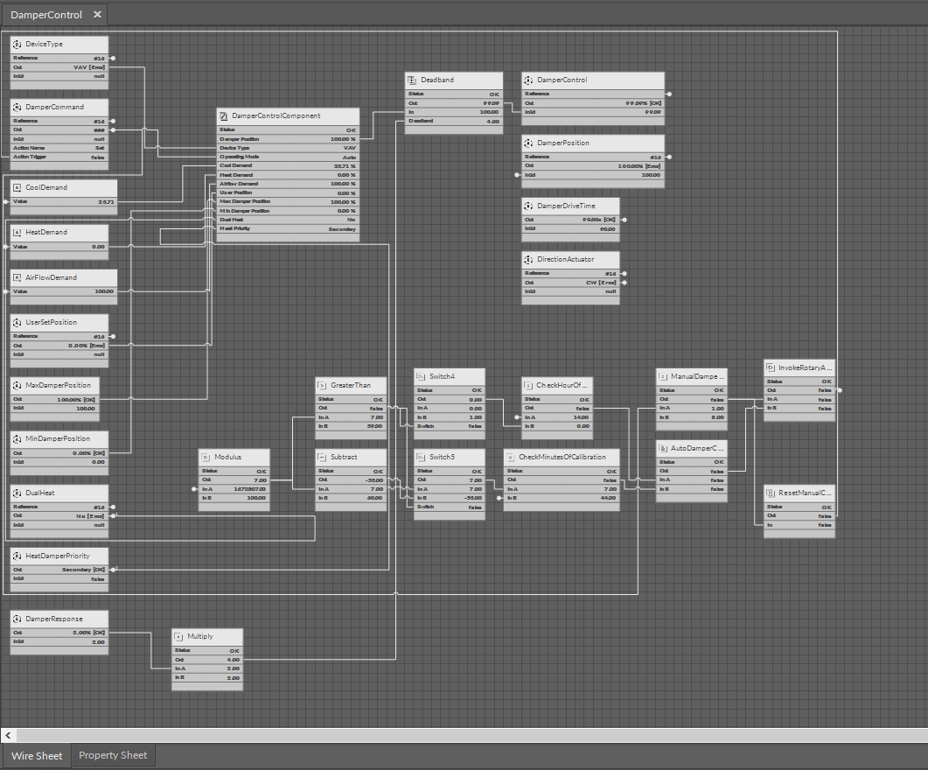928x770 pixels.
Task: Click the CoolDemand block icon
Action: tap(17, 187)
